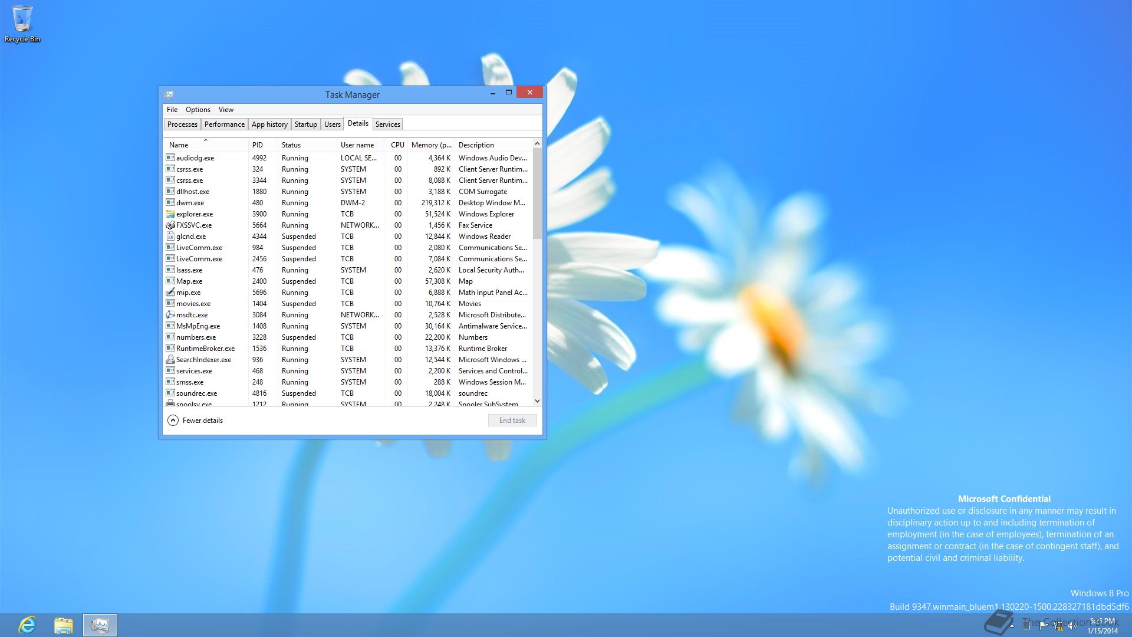Viewport: 1132px width, 637px height.
Task: Switch to the Users tab
Action: (x=332, y=124)
